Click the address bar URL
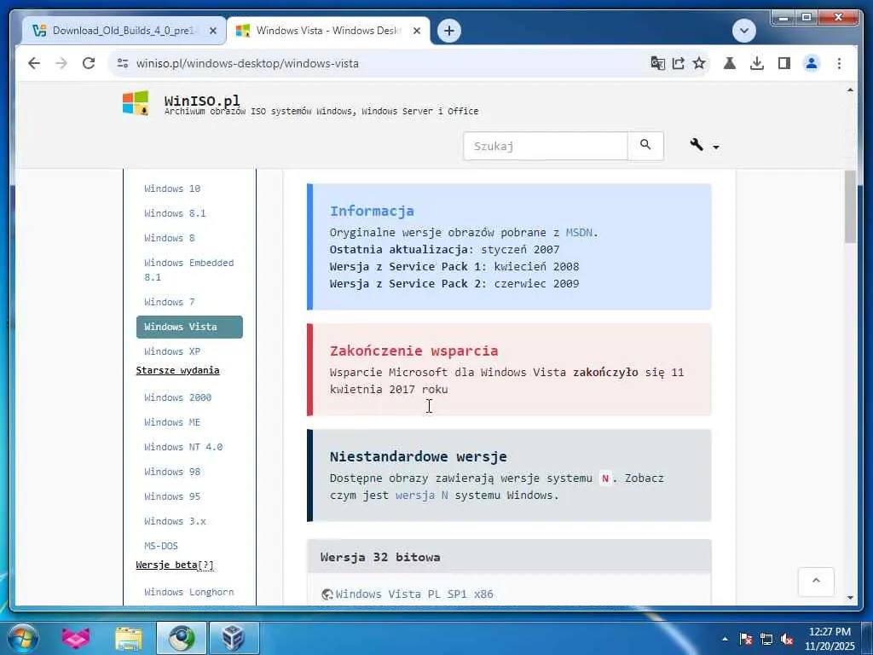873x655 pixels. [247, 63]
